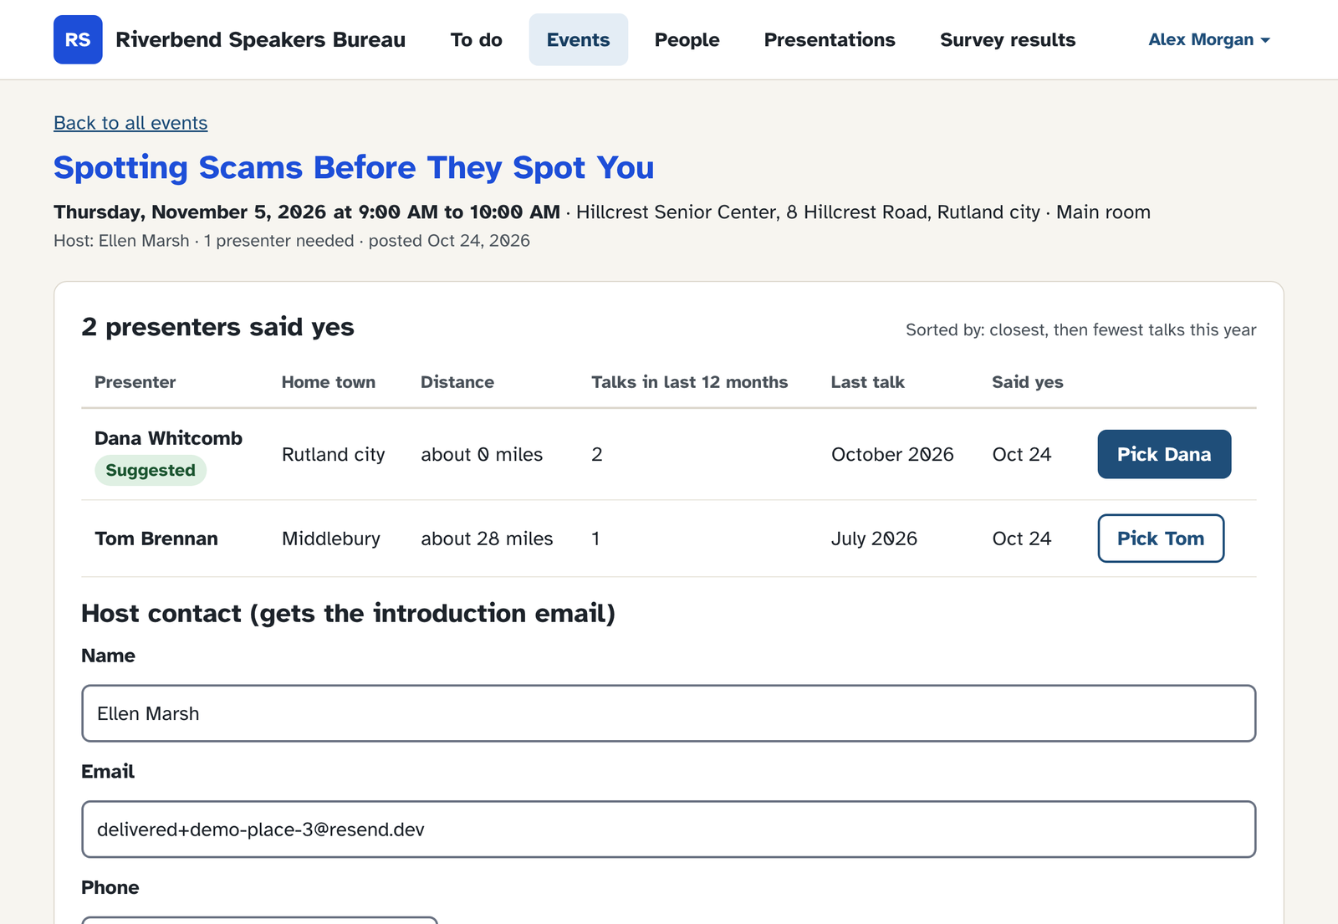The height and width of the screenshot is (924, 1338).
Task: Open the People section
Action: (687, 39)
